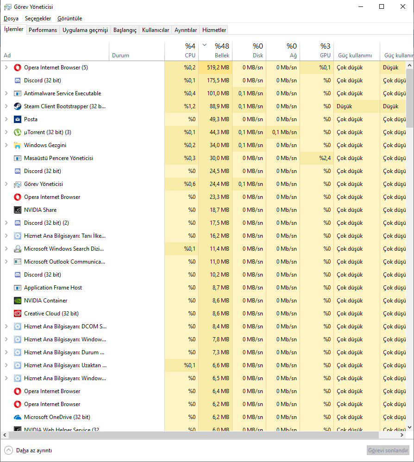Expand the Antimalware Service Executable row
Screen dimensions: 414x462
[x=6, y=93]
